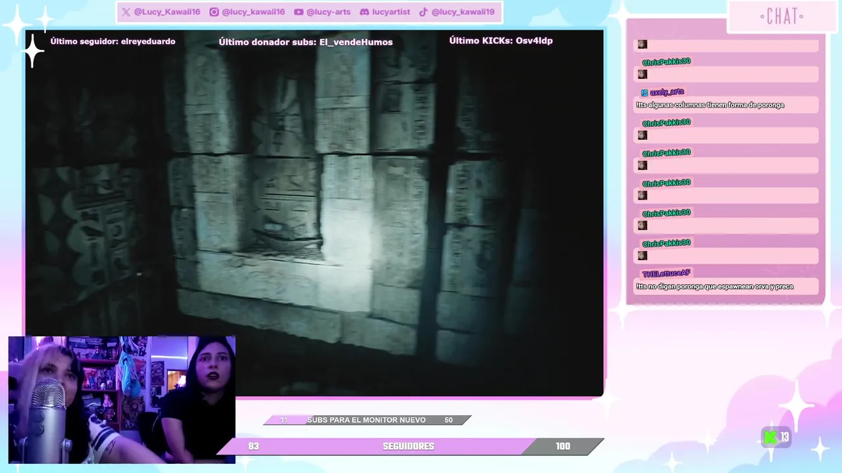Click the SEGUIDORES progress bar

point(410,446)
